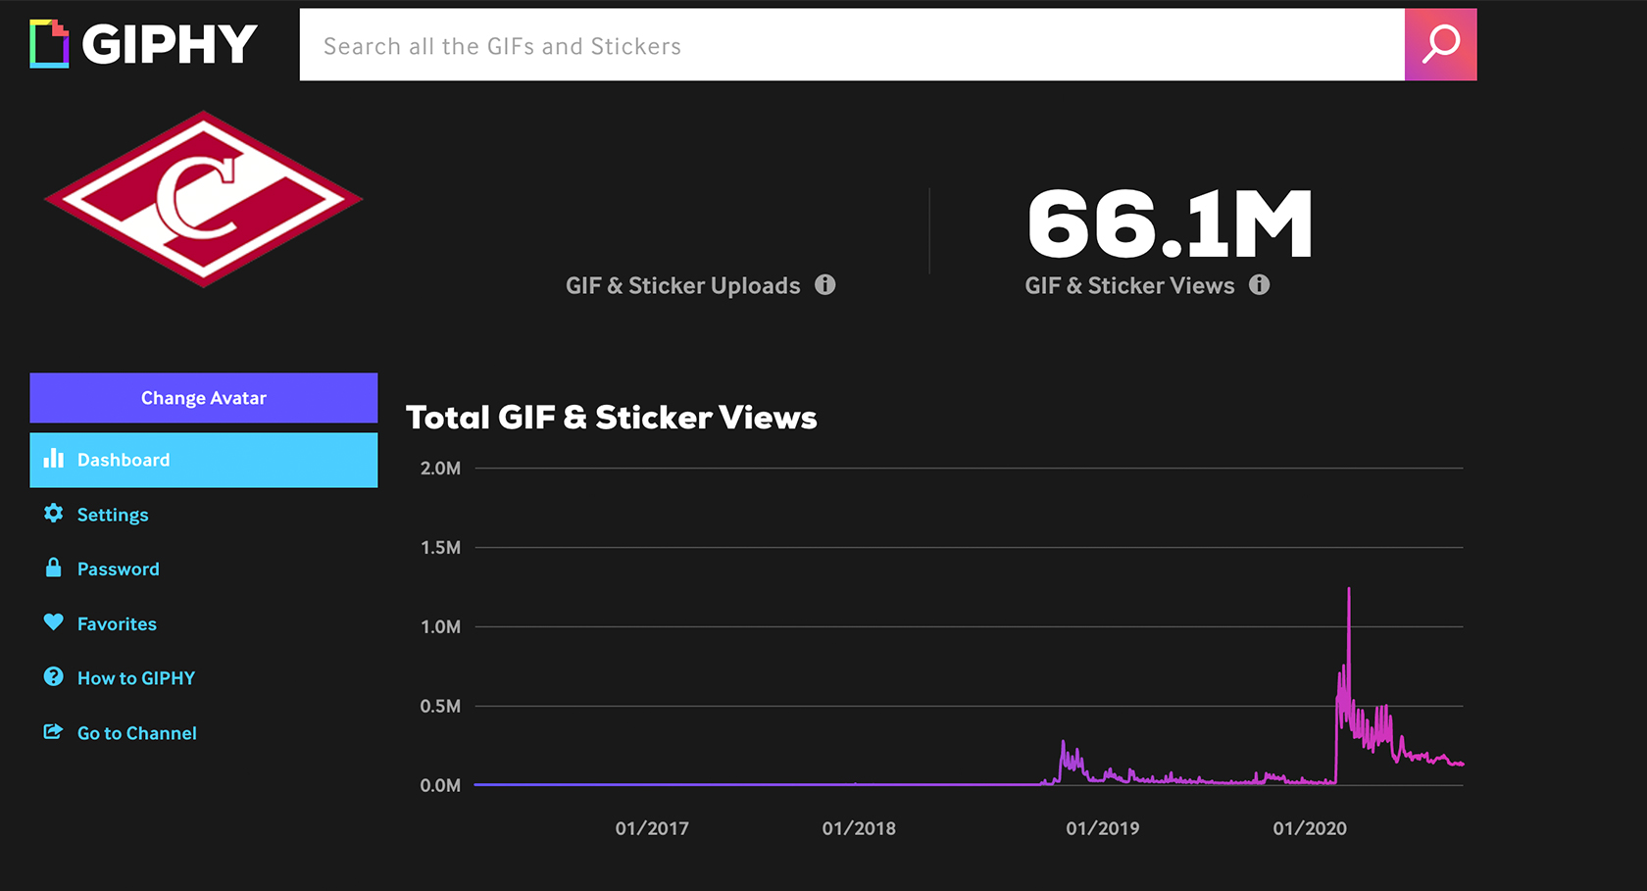Click the 01/2018 x-axis date label
Screen dimensions: 1647x891
point(859,828)
